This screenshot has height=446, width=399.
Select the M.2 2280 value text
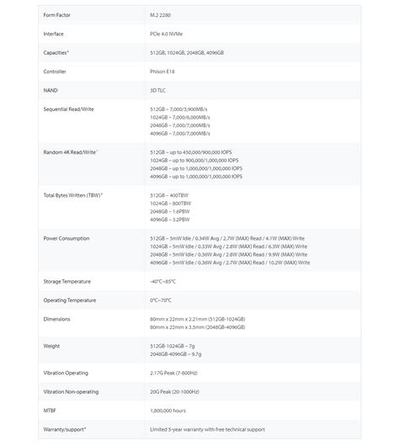(x=160, y=15)
